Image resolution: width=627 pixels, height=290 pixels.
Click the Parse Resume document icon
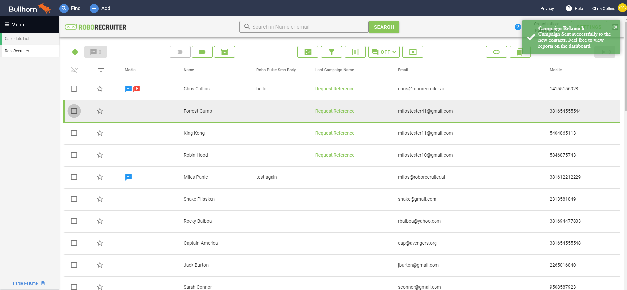pos(43,283)
